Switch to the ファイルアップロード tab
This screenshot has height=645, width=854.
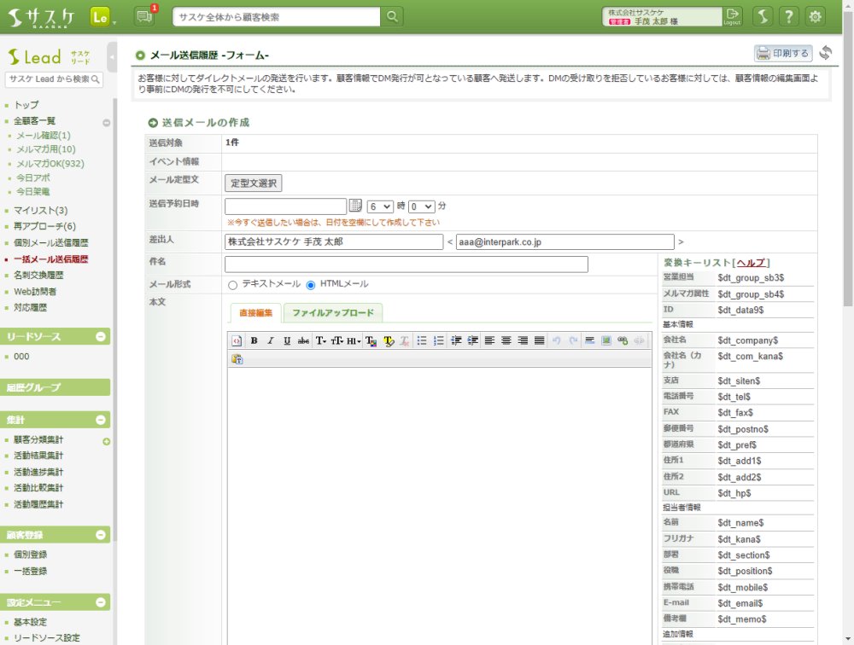pos(333,313)
